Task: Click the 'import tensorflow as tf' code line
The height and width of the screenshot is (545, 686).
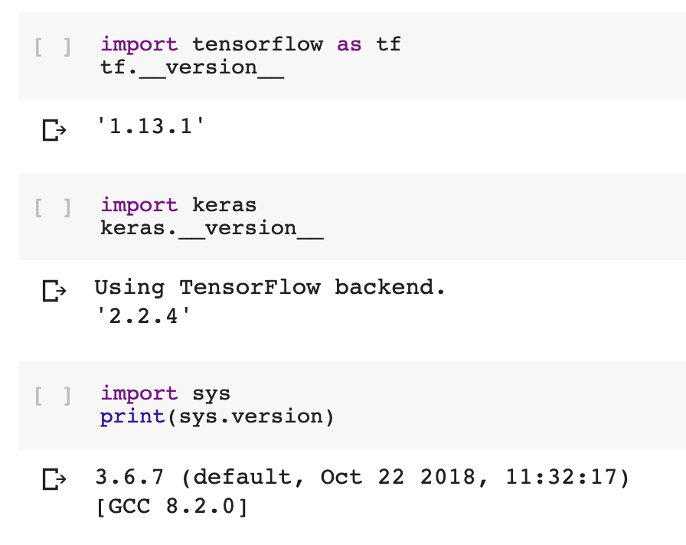Action: coord(250,44)
